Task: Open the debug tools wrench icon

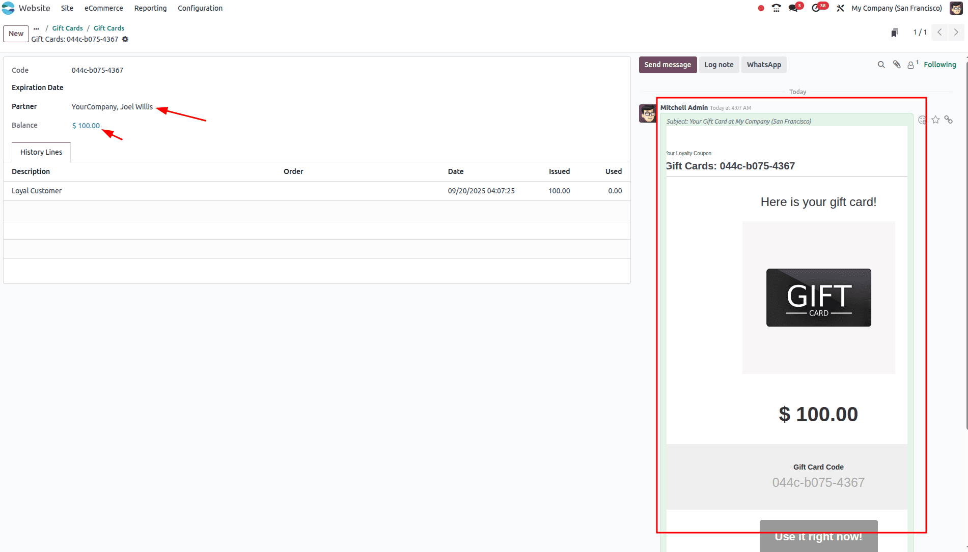Action: coord(840,8)
